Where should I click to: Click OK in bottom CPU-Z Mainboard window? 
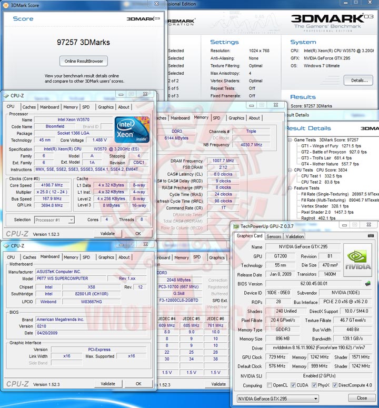138,384
